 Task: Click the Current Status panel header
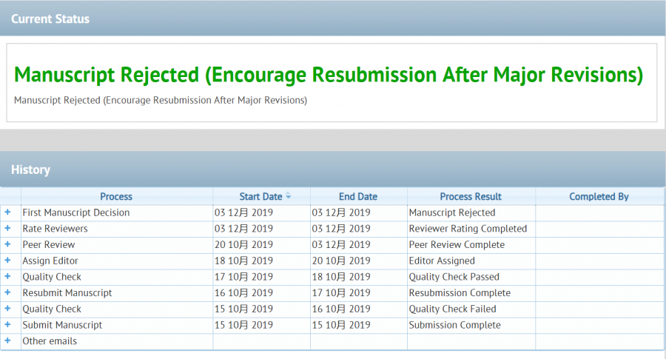[x=333, y=19]
